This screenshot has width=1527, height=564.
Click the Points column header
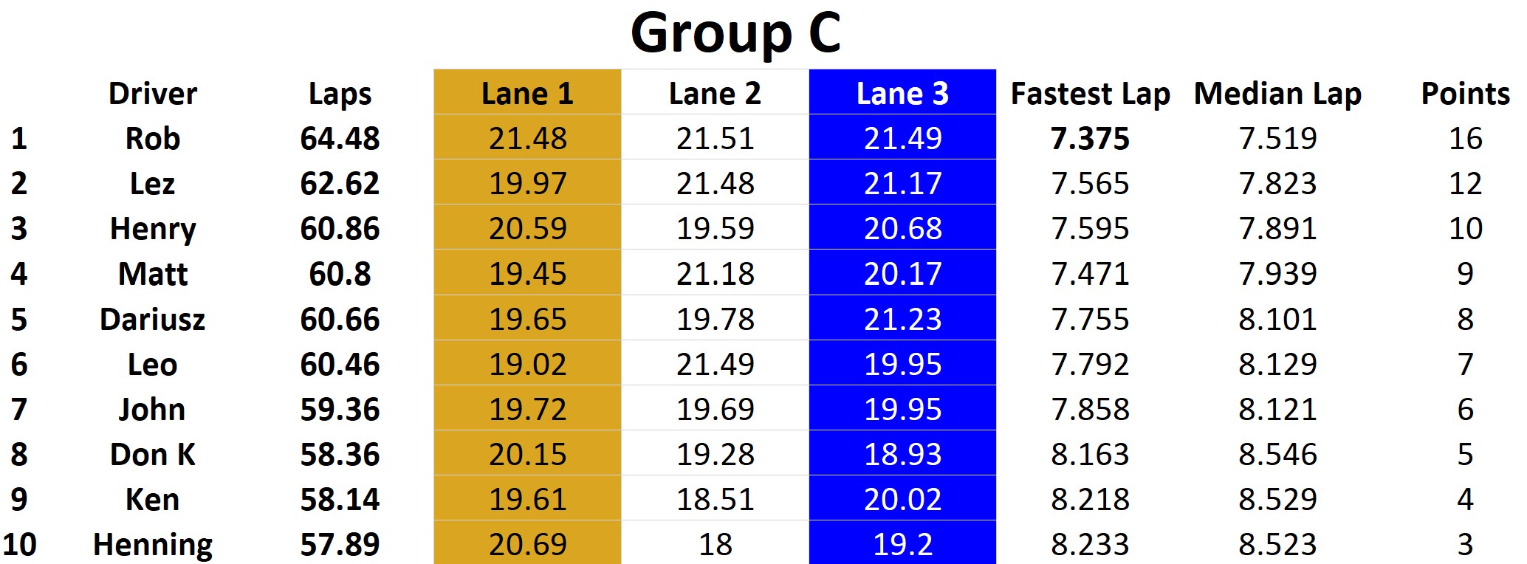coord(1465,94)
